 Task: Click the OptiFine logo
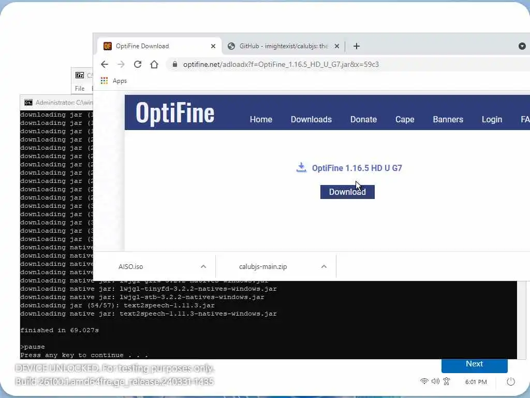click(x=175, y=113)
